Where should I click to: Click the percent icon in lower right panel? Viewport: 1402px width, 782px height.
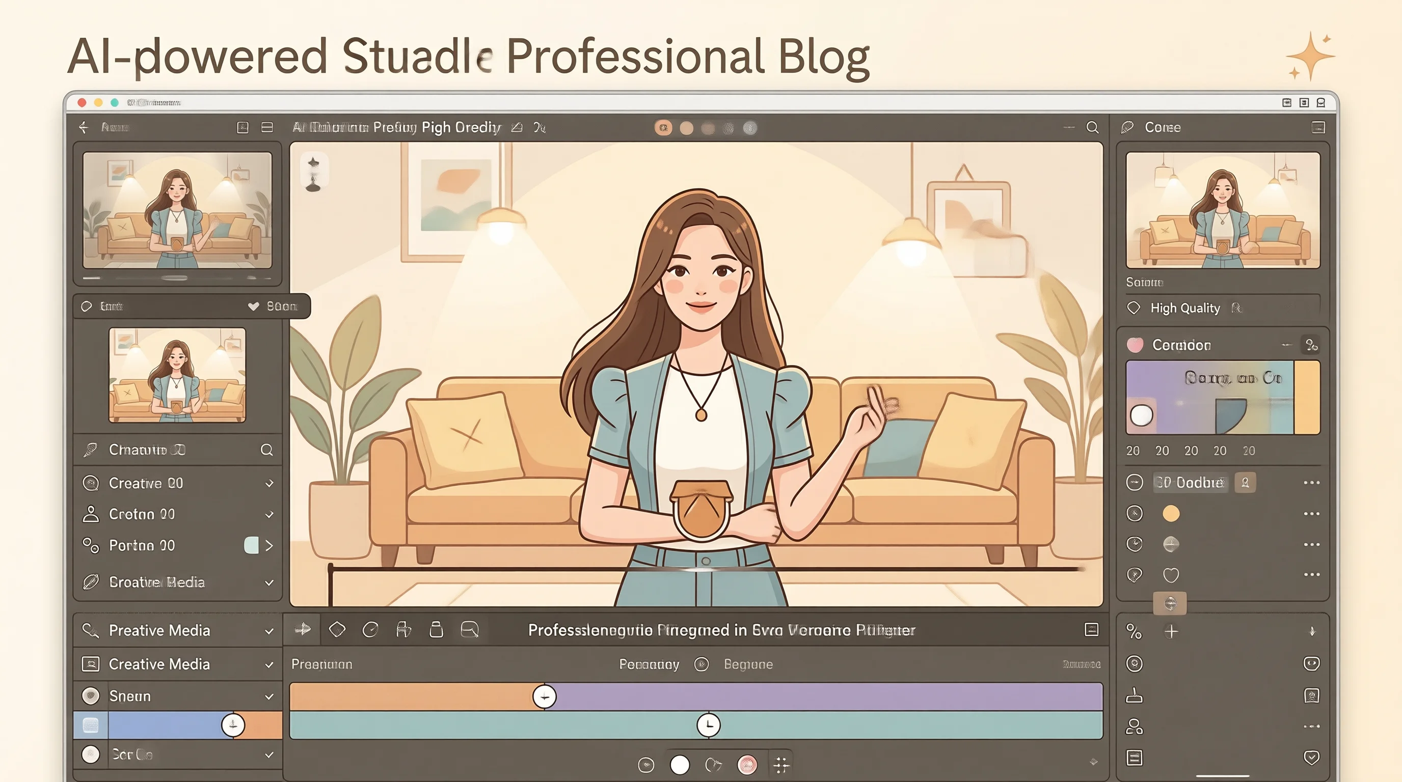tap(1134, 631)
